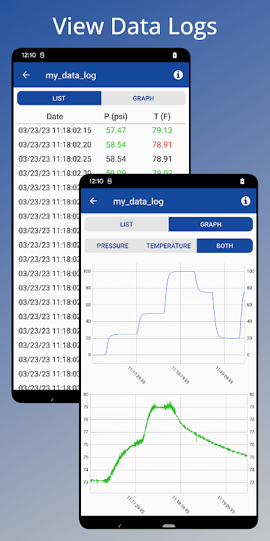Select row 03/23/23 11:18:02.25

[x=101, y=159]
